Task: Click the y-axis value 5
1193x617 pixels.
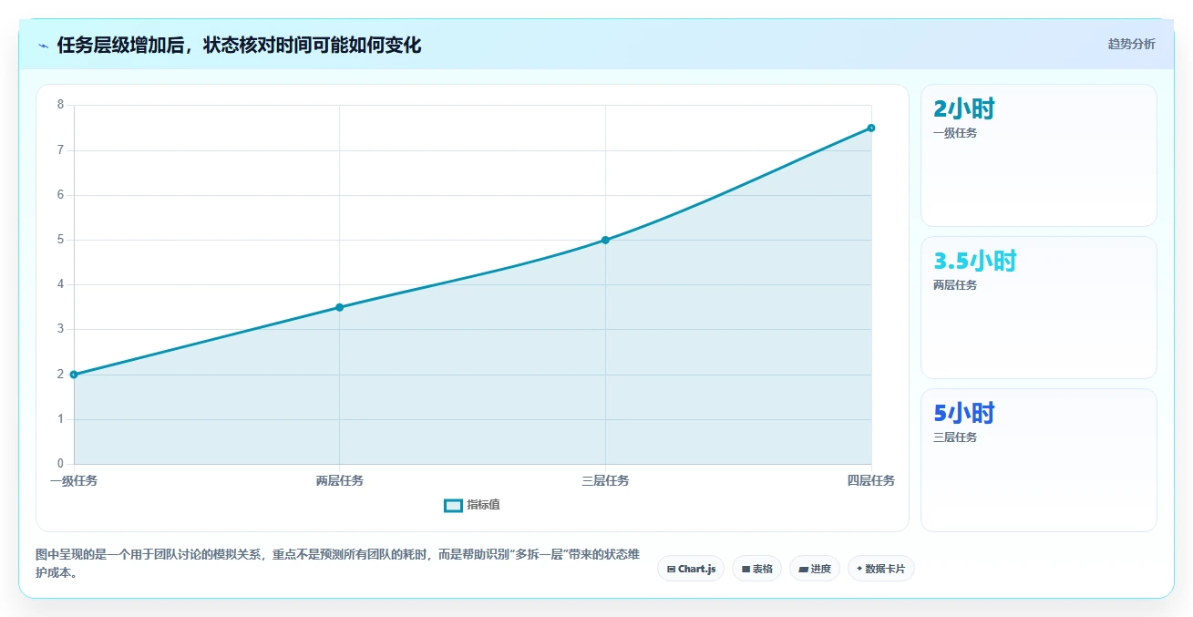Action: (x=60, y=240)
